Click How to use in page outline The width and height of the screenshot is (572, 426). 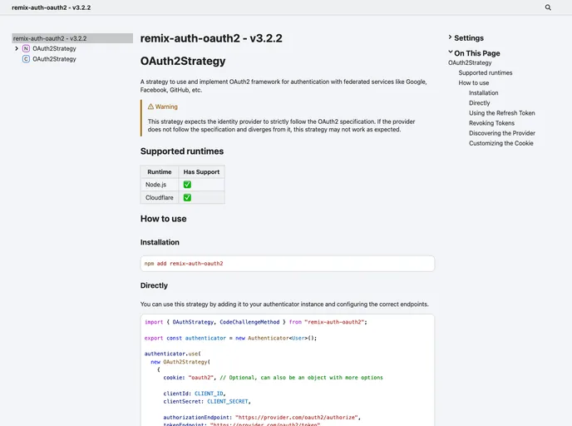pos(474,83)
